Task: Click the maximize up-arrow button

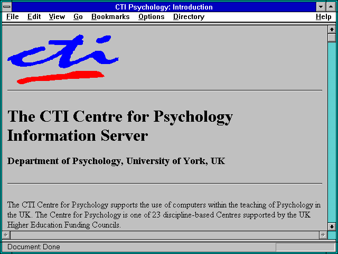Action: coord(331,7)
